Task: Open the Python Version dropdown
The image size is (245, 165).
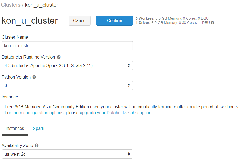Action: 67,85
